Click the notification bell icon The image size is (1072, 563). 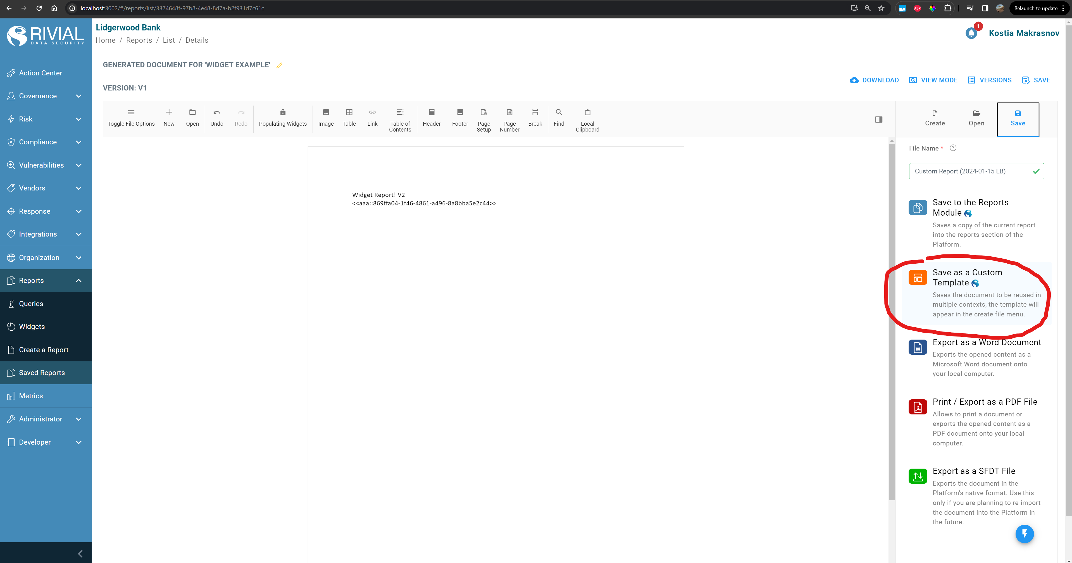pyautogui.click(x=971, y=33)
